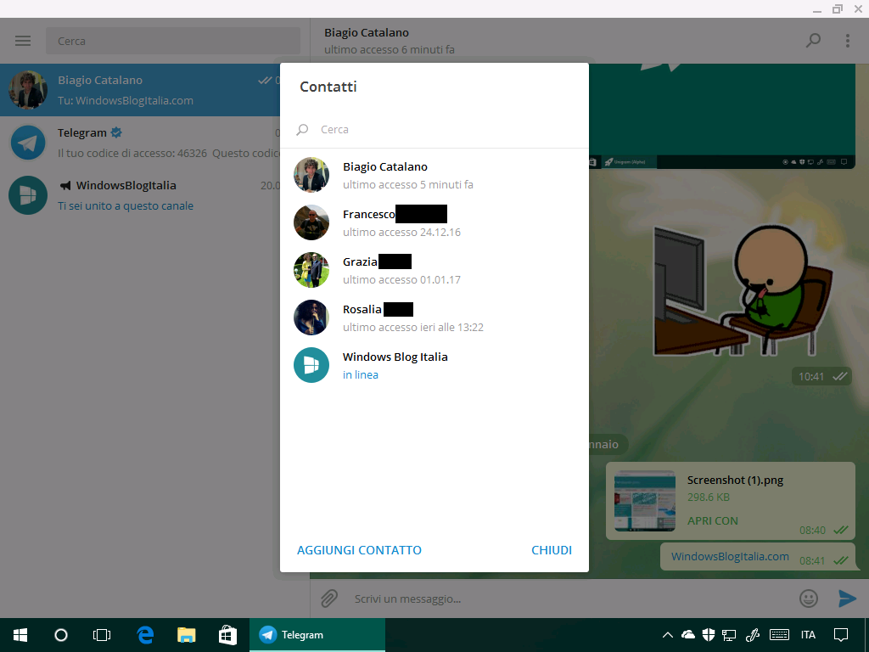Click WindowsBlogItalia channel avatar in chat list
869x652 pixels.
click(28, 195)
